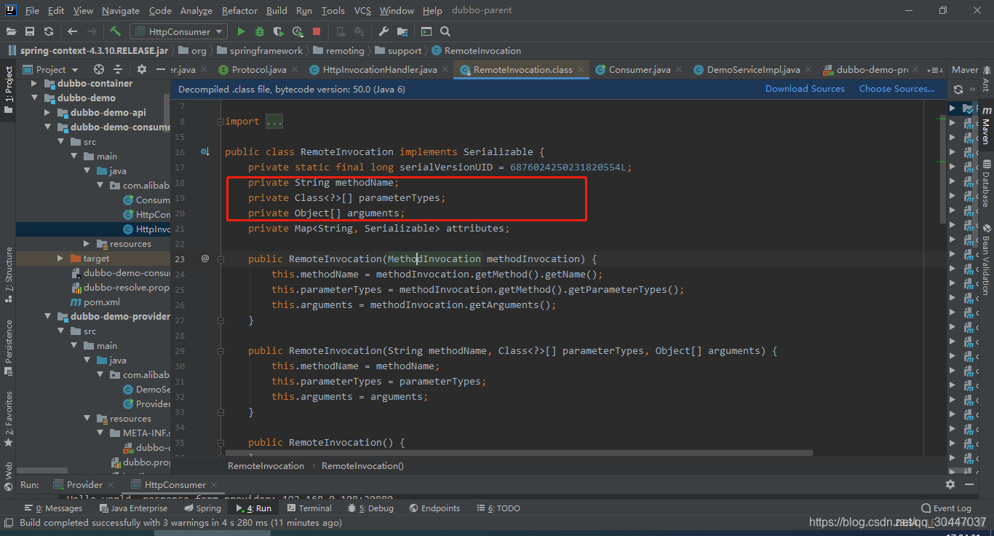Open Settings via the wrench icon

(383, 31)
